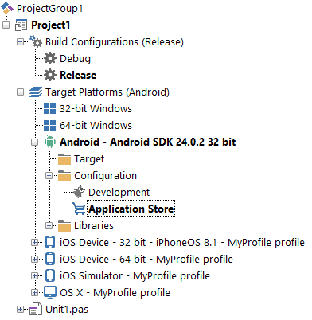Click the Target folder icon
The height and width of the screenshot is (320, 312).
click(x=64, y=159)
